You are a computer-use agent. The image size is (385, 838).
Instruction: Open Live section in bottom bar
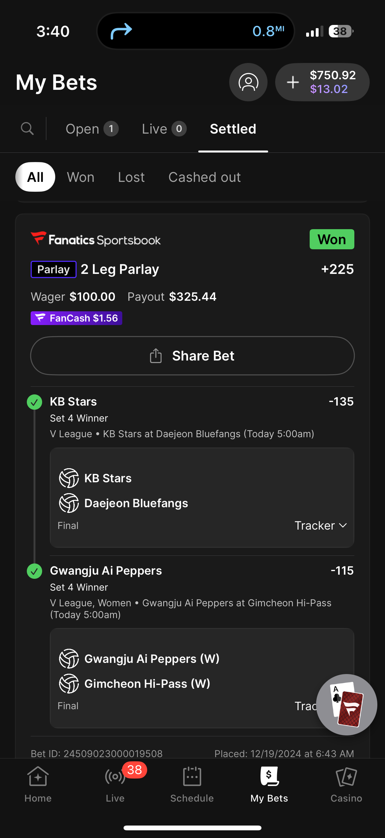(115, 784)
